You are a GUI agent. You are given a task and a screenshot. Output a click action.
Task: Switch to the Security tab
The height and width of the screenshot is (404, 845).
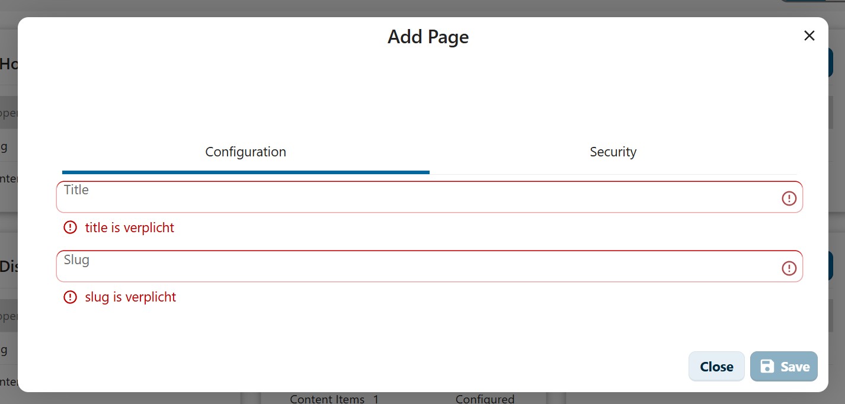coord(613,152)
